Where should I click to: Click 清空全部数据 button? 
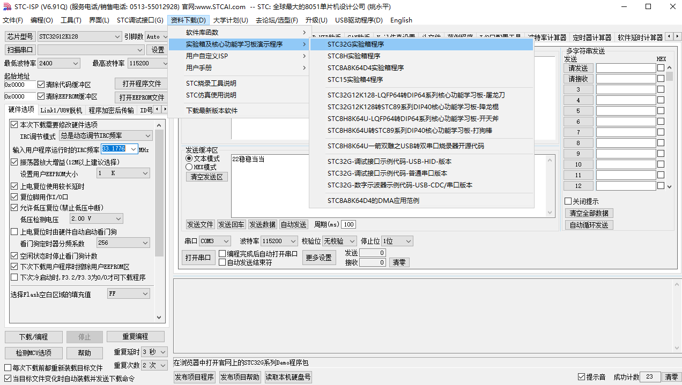(x=589, y=213)
